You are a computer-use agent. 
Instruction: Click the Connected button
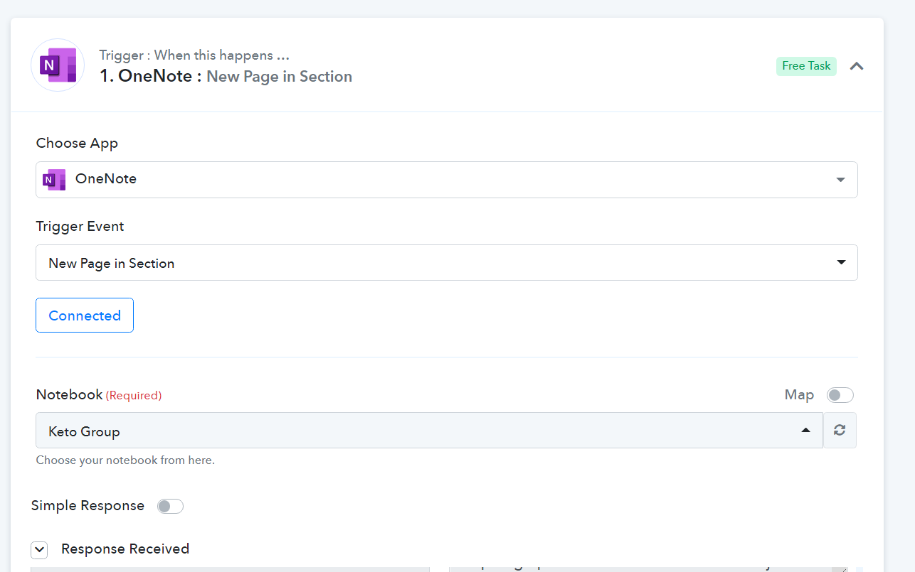click(85, 315)
